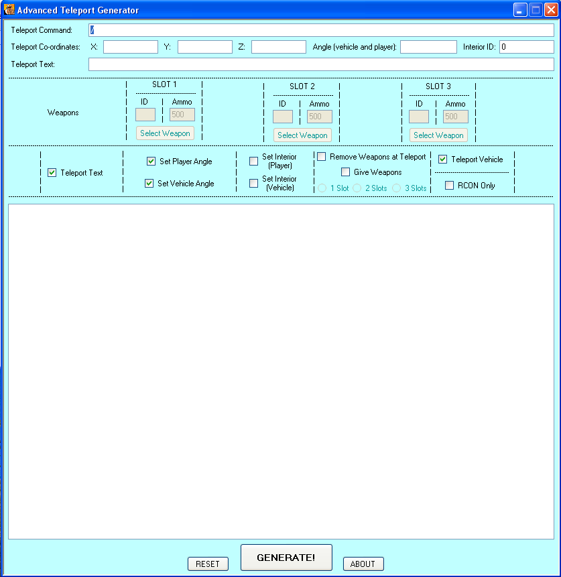
Task: Select the 2 Slots radio button
Action: [x=357, y=188]
